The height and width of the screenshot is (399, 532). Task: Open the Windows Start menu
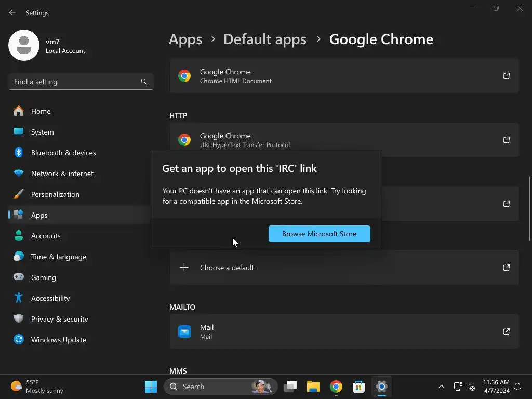coord(151,387)
